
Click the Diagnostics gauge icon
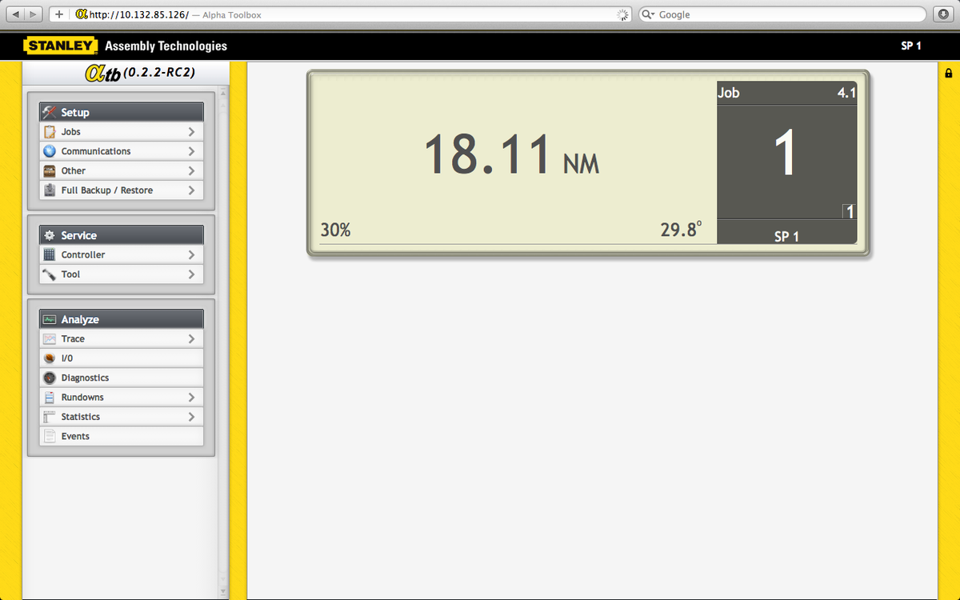tap(50, 378)
